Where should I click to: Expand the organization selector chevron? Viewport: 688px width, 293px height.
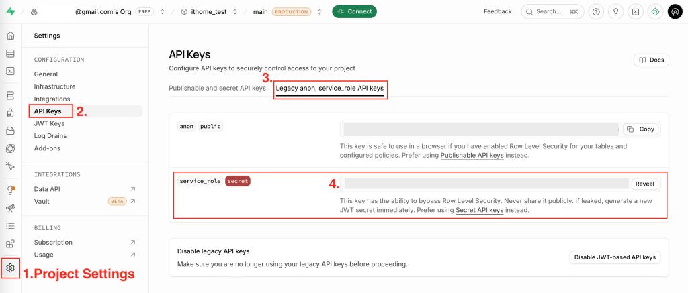[163, 12]
